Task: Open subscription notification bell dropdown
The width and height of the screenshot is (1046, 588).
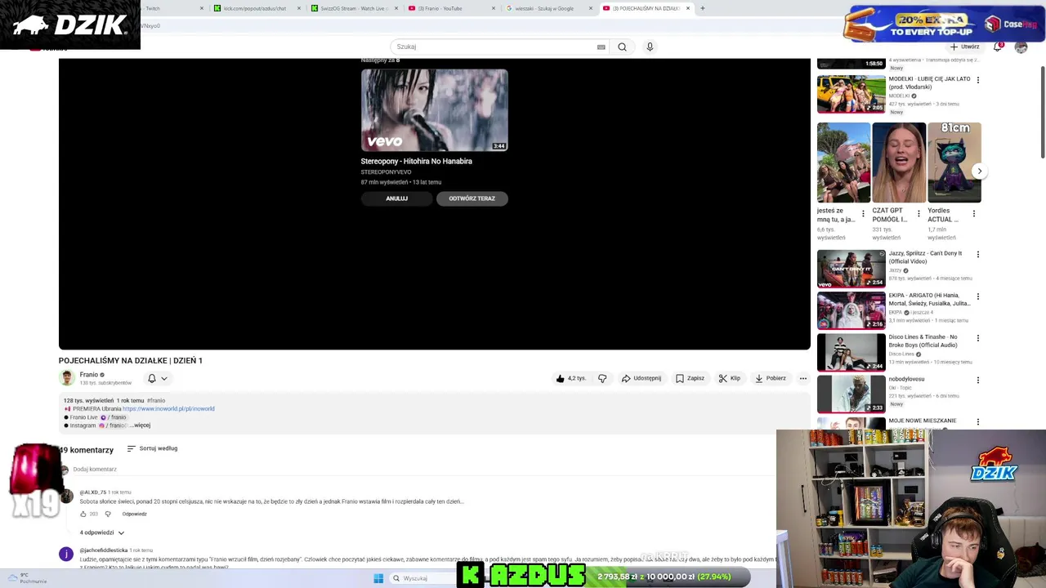Action: click(x=157, y=378)
